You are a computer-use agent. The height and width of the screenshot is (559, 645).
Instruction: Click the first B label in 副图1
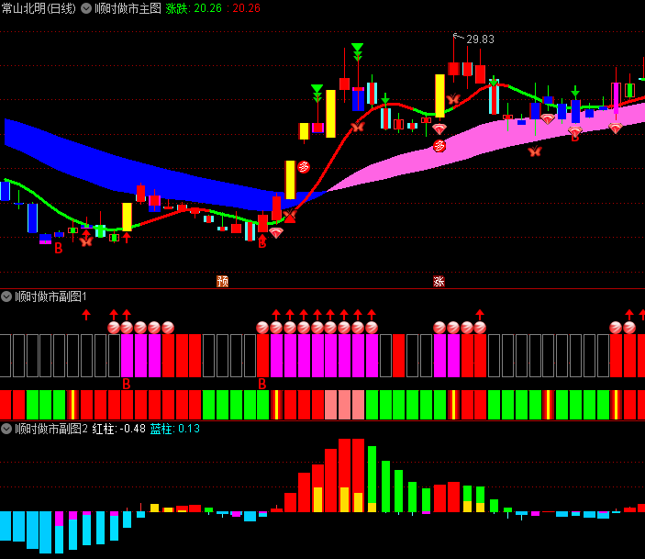(127, 384)
